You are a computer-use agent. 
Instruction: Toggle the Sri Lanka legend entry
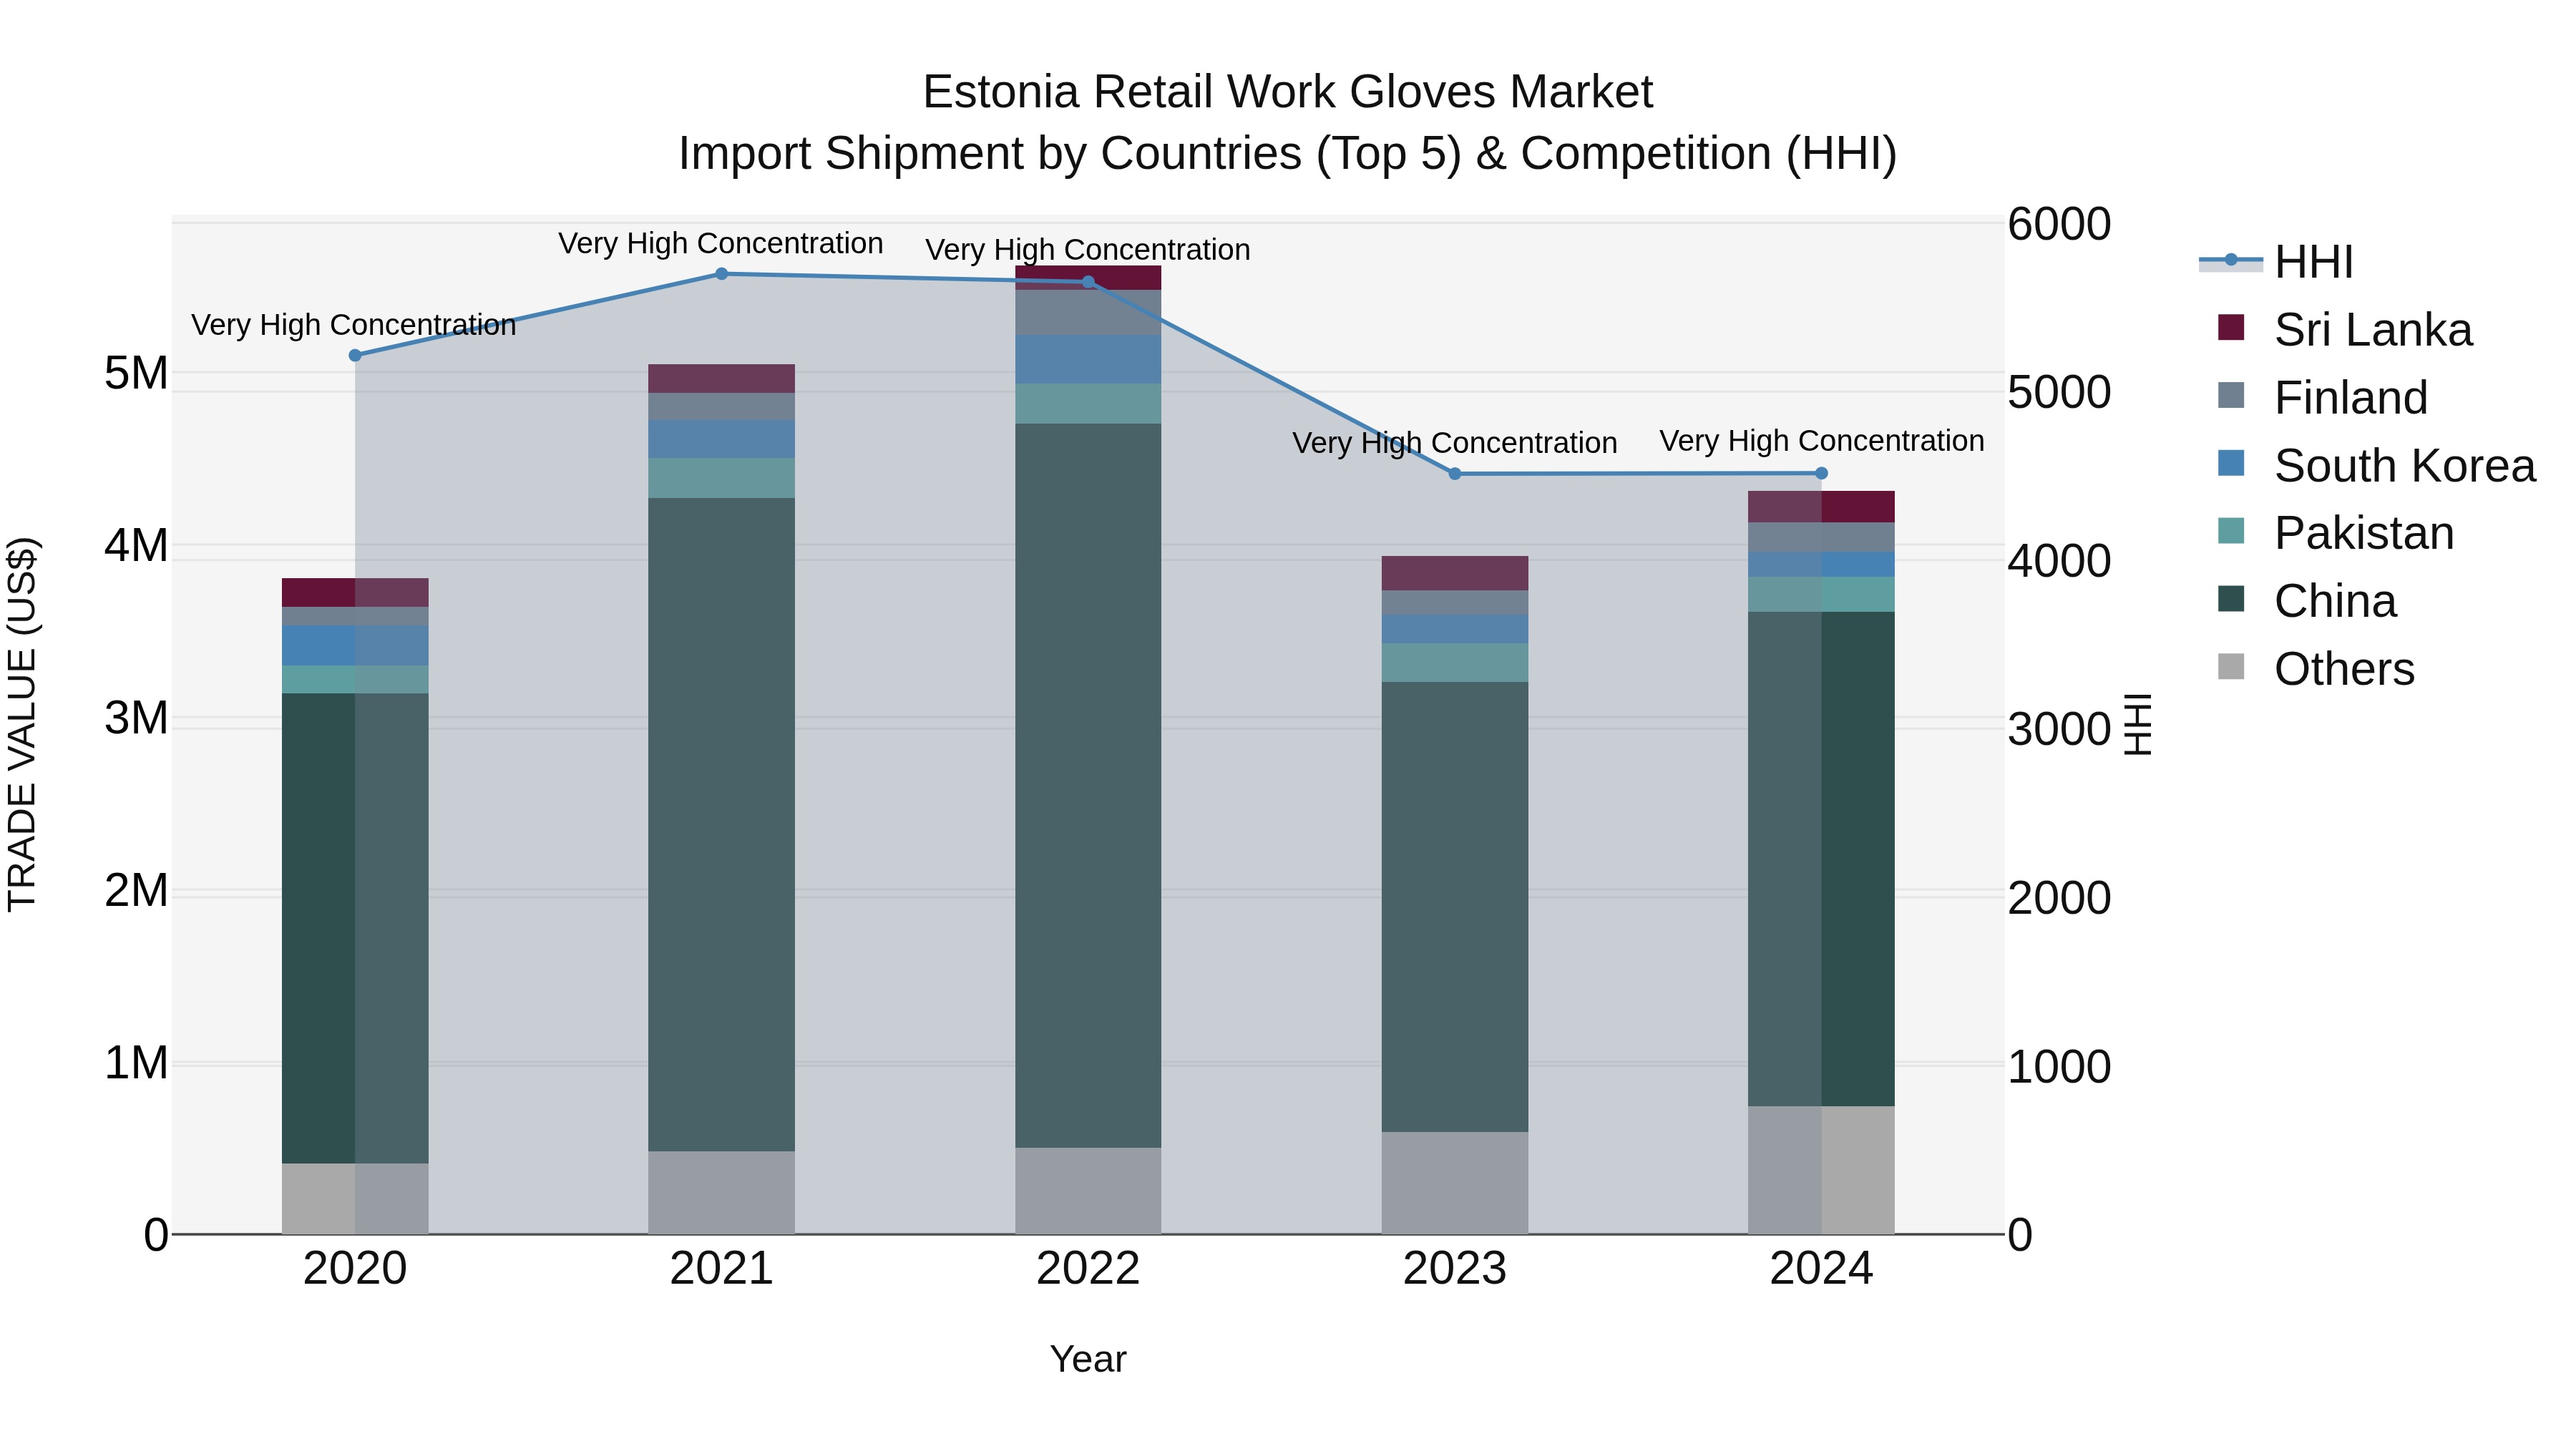click(x=2344, y=330)
